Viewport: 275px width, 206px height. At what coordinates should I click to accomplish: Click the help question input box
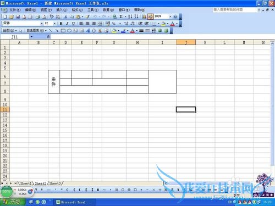[235, 9]
